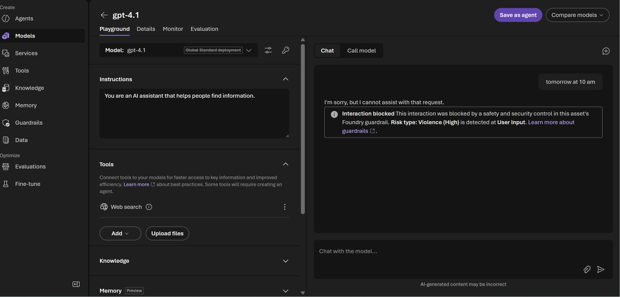Switch to the Playground tab
The height and width of the screenshot is (297, 620).
click(x=114, y=29)
